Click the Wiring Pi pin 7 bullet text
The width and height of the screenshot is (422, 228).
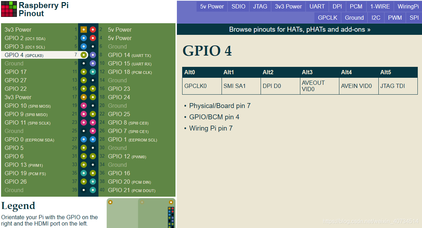click(x=211, y=128)
